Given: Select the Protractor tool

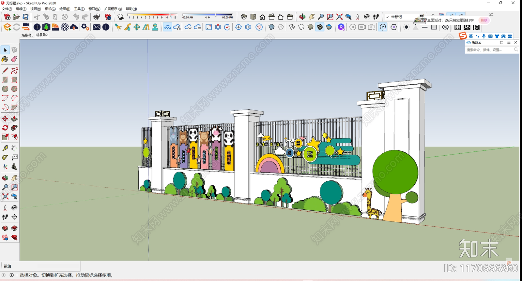Looking at the screenshot, I should click(5, 157).
